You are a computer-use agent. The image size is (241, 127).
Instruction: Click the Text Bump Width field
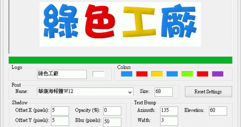[169, 121]
